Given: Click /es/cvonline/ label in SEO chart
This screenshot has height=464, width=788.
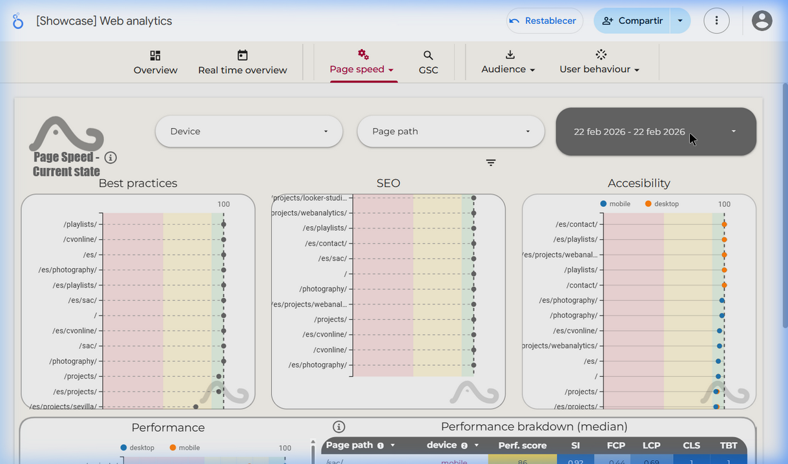Looking at the screenshot, I should (325, 334).
